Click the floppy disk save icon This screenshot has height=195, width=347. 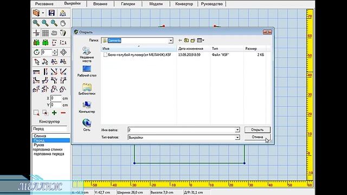[52, 13]
